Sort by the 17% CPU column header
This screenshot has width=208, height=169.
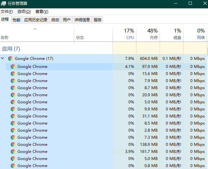point(124,35)
